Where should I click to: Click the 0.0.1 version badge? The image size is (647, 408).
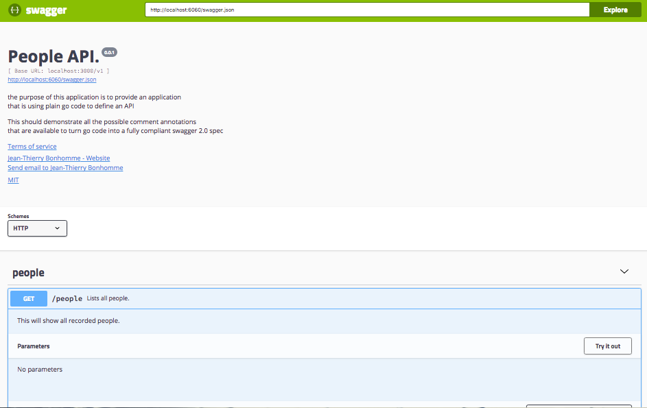(x=109, y=52)
